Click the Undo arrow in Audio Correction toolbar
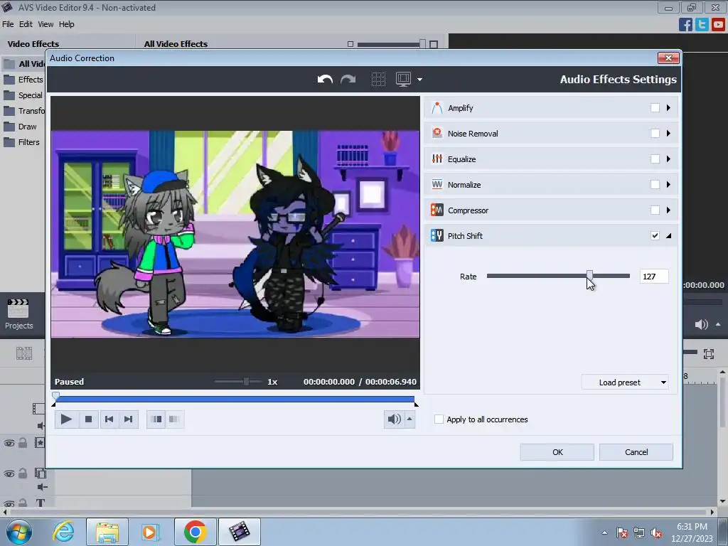This screenshot has width=728, height=546. click(325, 80)
